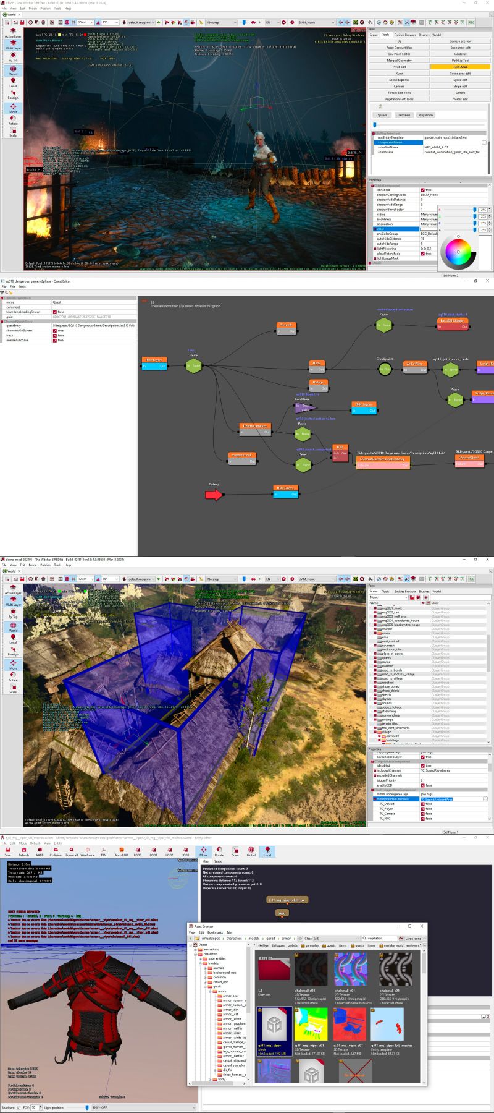
Task: Choose By Tag selection in VMod window
Action: (x=13, y=58)
